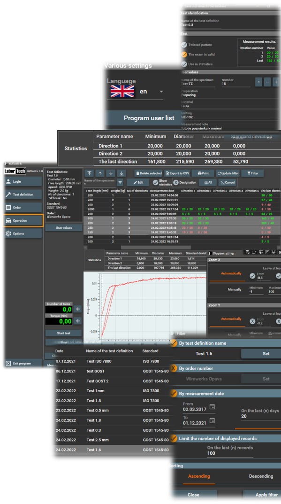Open the Order section in sidebar
281x504 pixels.
23,208
